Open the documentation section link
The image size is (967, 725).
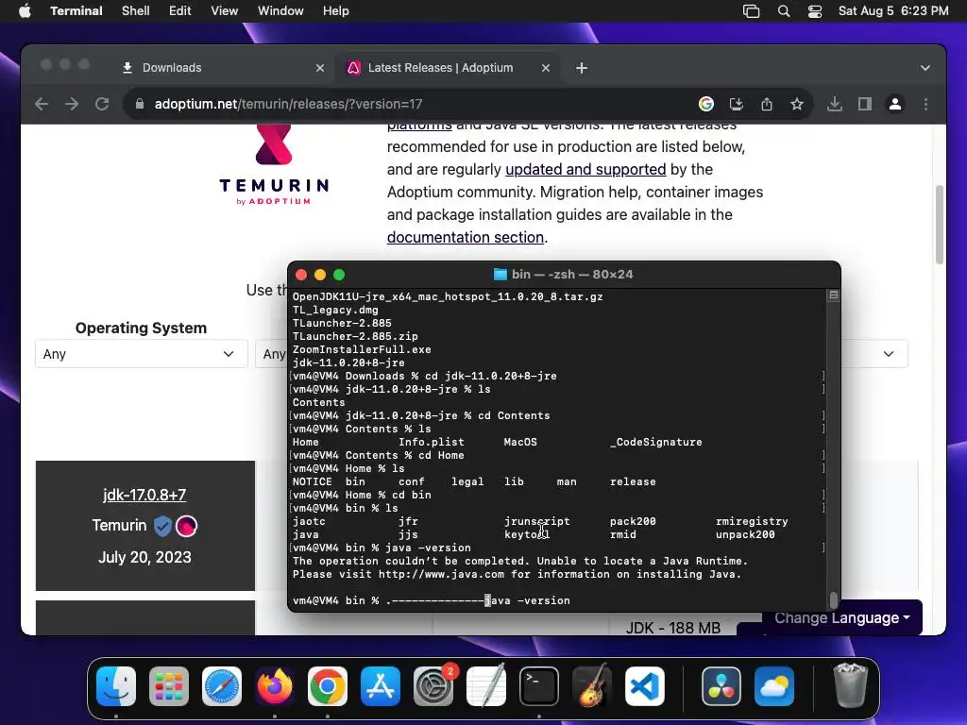coord(465,237)
